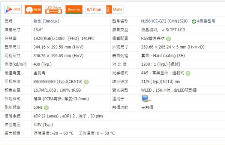Click resolution value 1920(RGB)×1080 [FHD] 141PPI

point(64,38)
